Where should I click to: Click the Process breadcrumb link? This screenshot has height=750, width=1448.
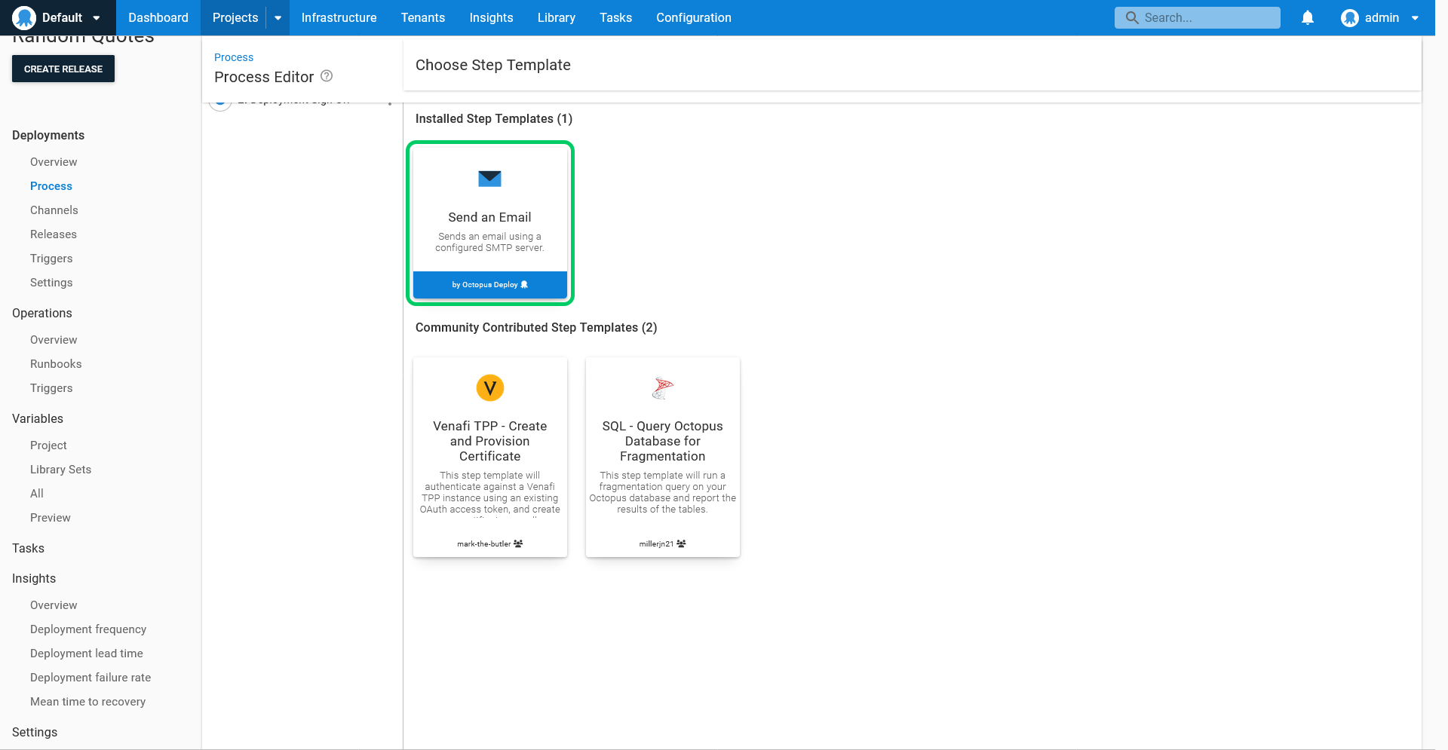click(x=234, y=57)
